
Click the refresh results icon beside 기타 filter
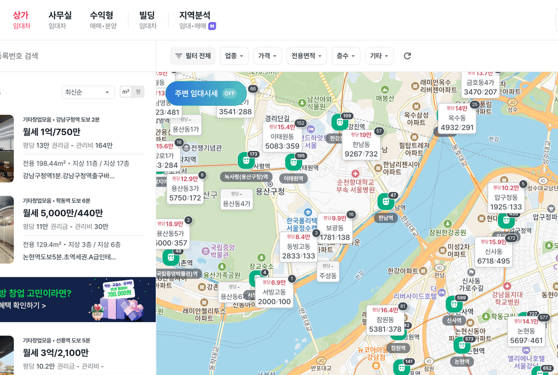[x=407, y=55]
